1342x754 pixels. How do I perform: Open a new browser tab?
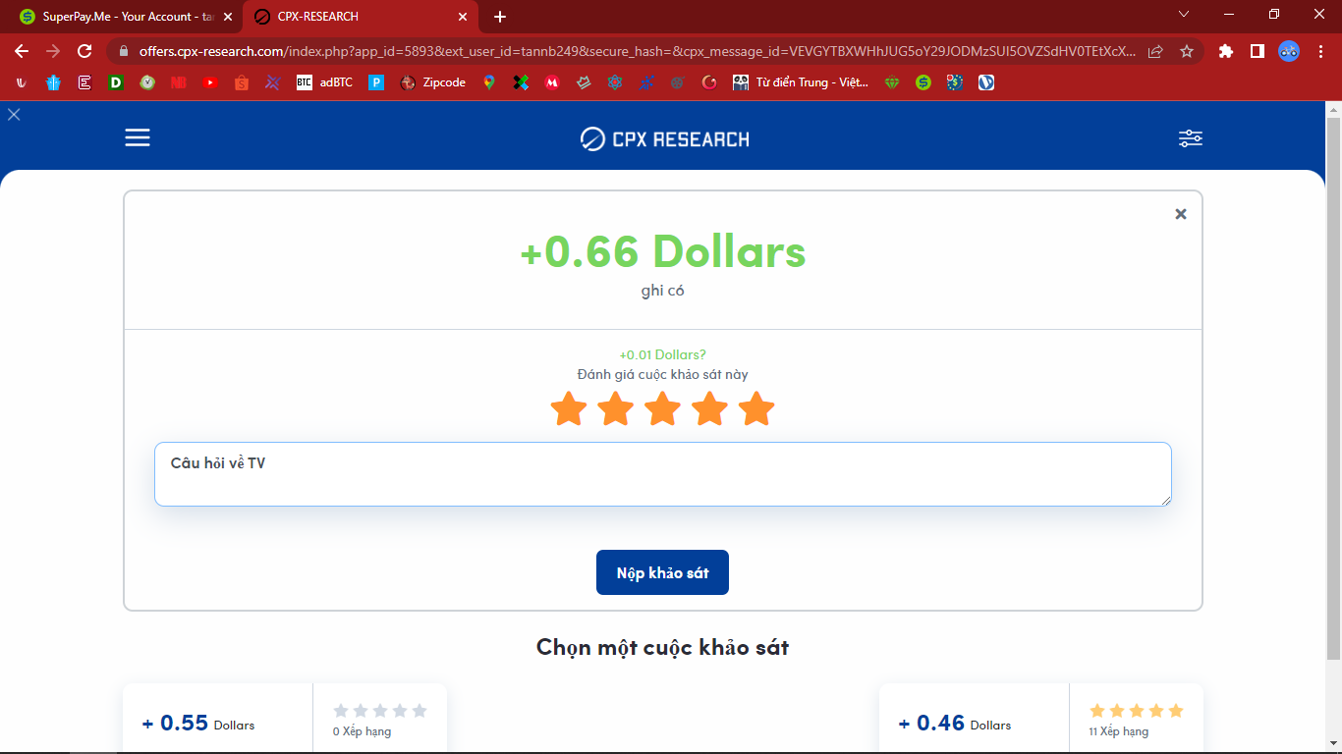(500, 17)
